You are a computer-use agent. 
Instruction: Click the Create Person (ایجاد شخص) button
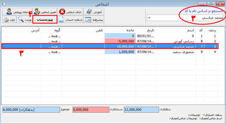coord(14,12)
